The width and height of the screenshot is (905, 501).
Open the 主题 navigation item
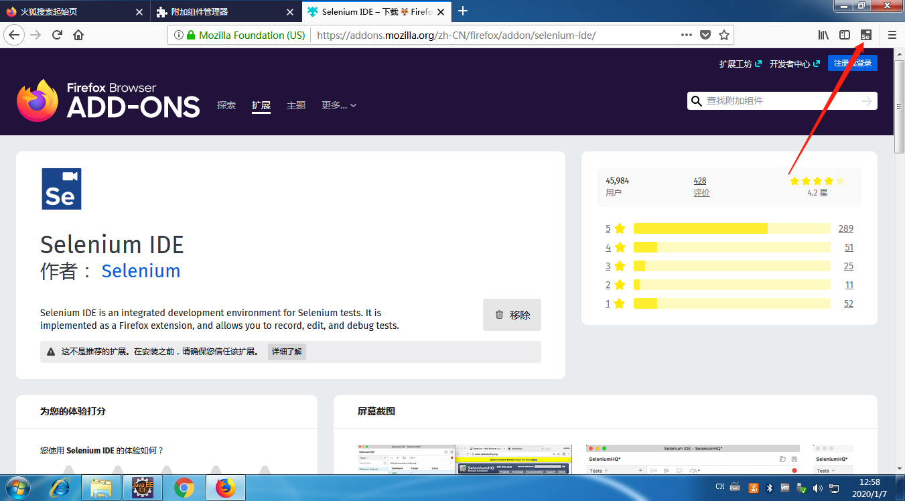point(296,105)
